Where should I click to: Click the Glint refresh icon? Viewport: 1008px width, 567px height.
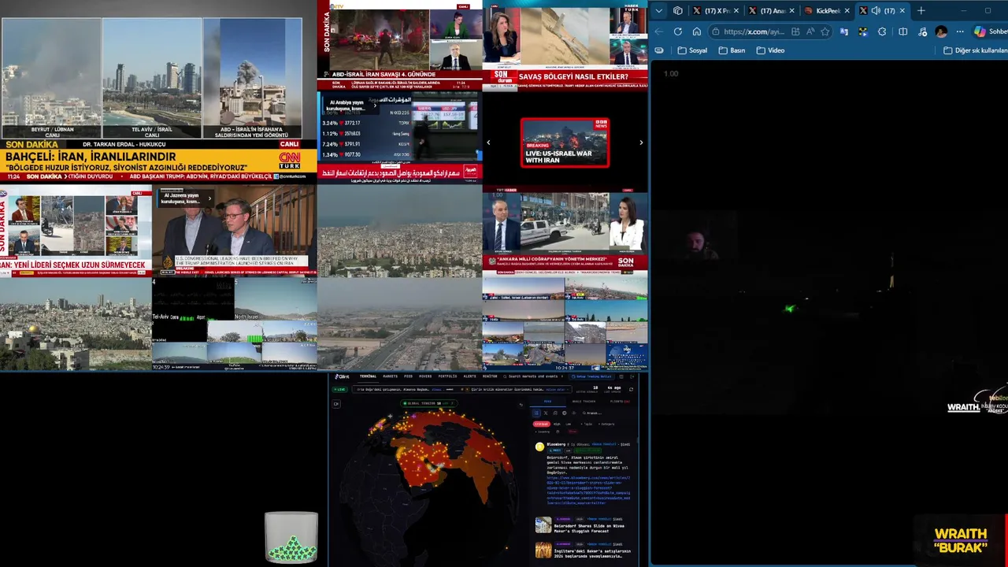pyautogui.click(x=631, y=389)
